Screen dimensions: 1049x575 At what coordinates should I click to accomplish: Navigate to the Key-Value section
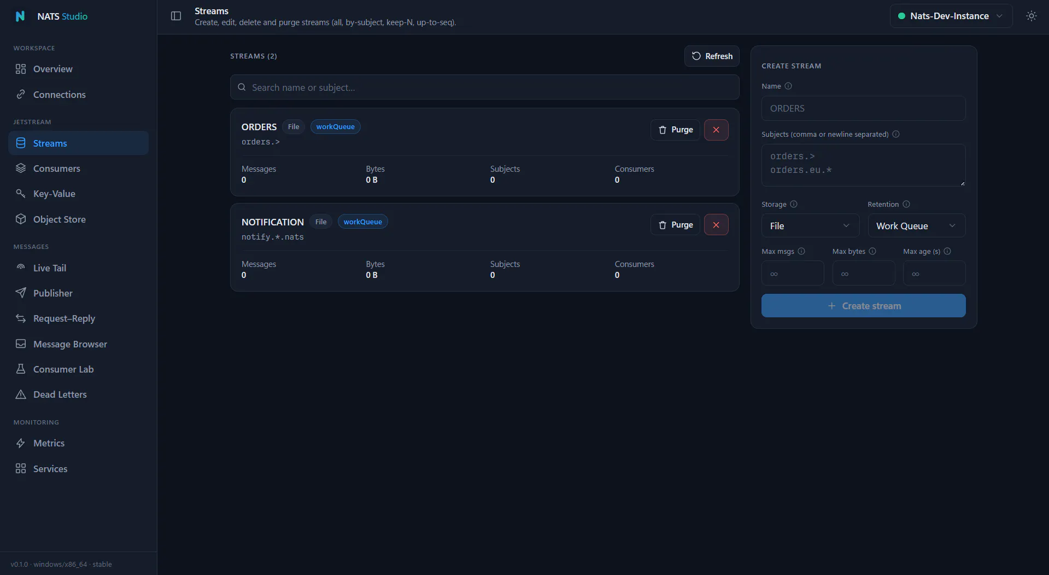78,194
